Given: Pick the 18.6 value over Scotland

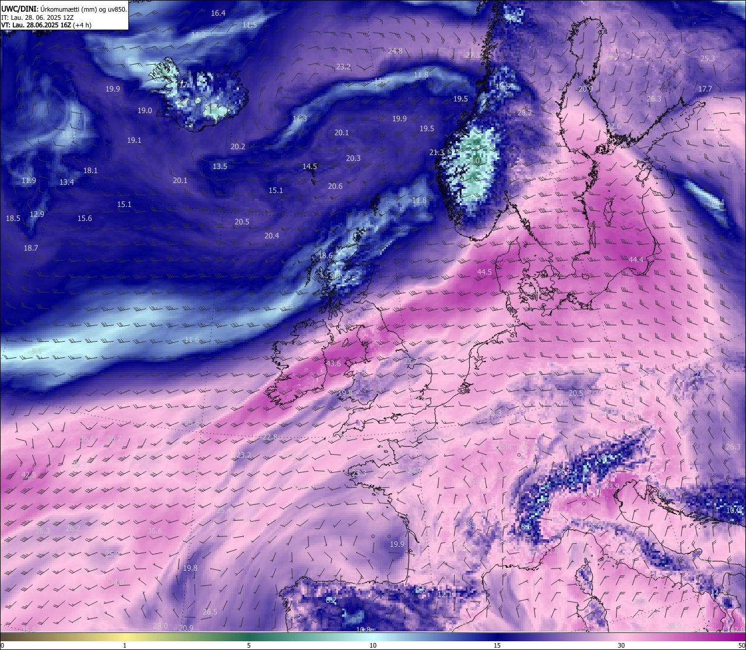Looking at the screenshot, I should [x=325, y=255].
